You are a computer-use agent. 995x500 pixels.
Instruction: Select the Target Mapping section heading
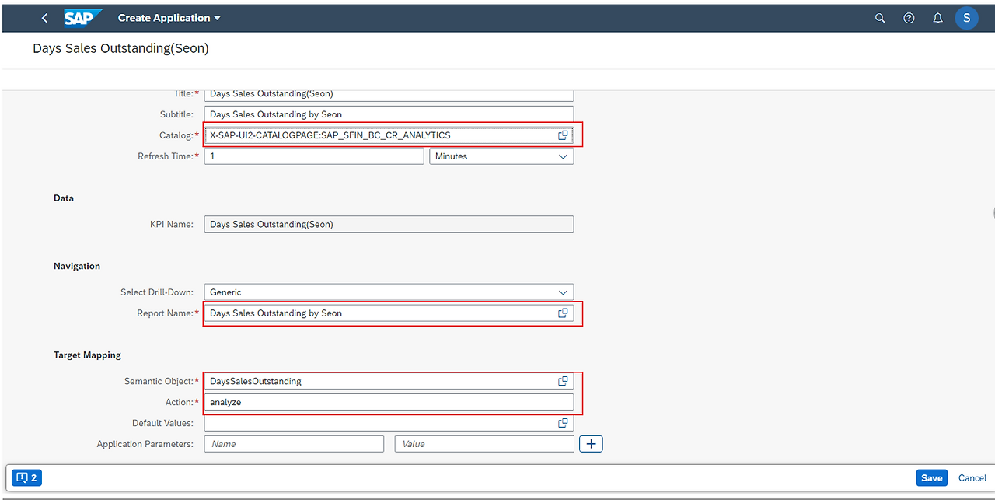87,355
